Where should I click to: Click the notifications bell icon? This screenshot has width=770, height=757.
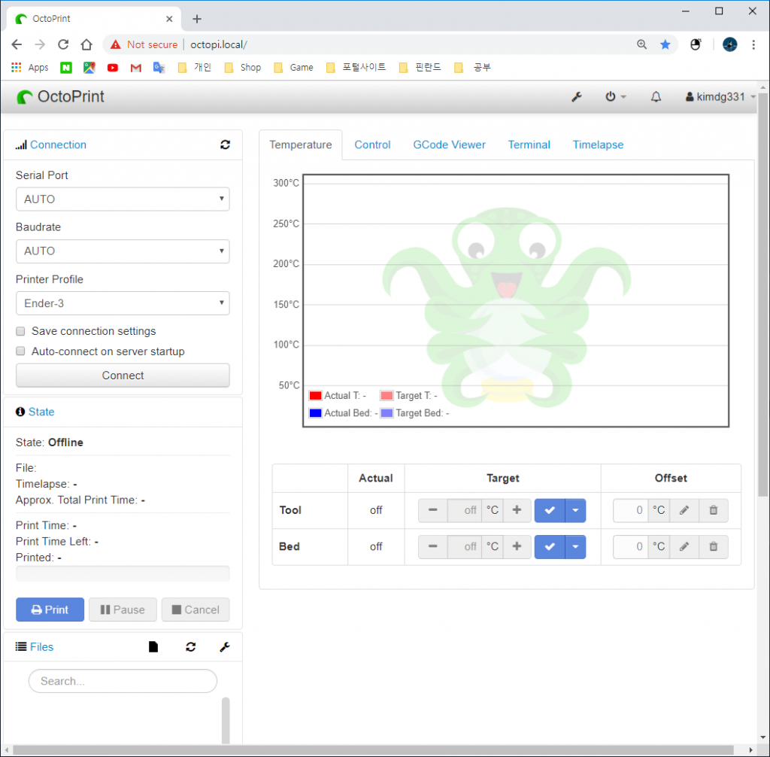click(656, 97)
